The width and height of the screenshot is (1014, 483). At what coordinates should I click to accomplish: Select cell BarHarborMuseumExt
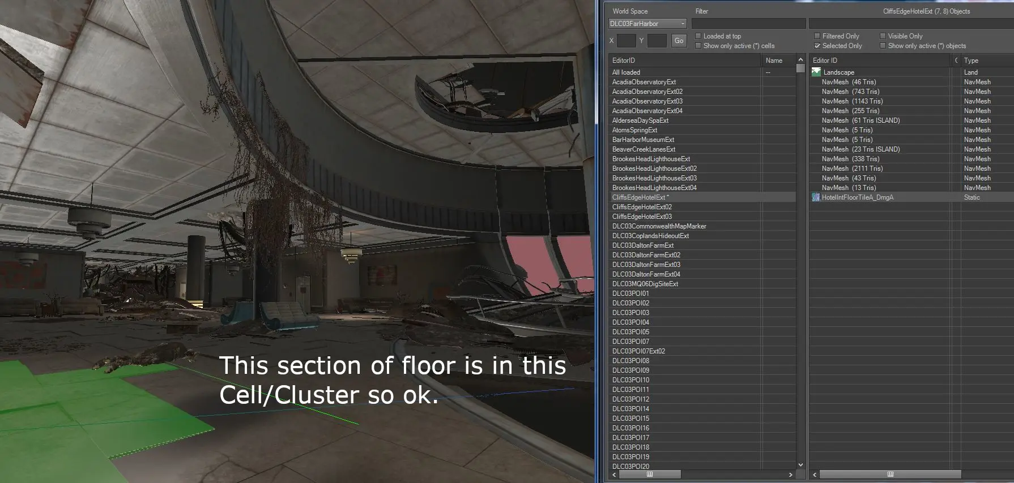pos(702,140)
